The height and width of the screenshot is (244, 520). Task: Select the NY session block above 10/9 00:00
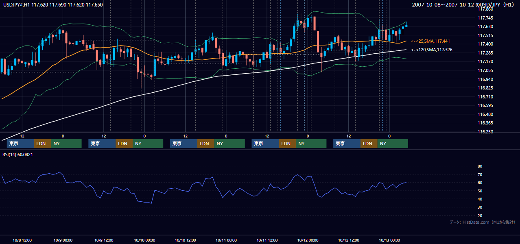[66, 144]
